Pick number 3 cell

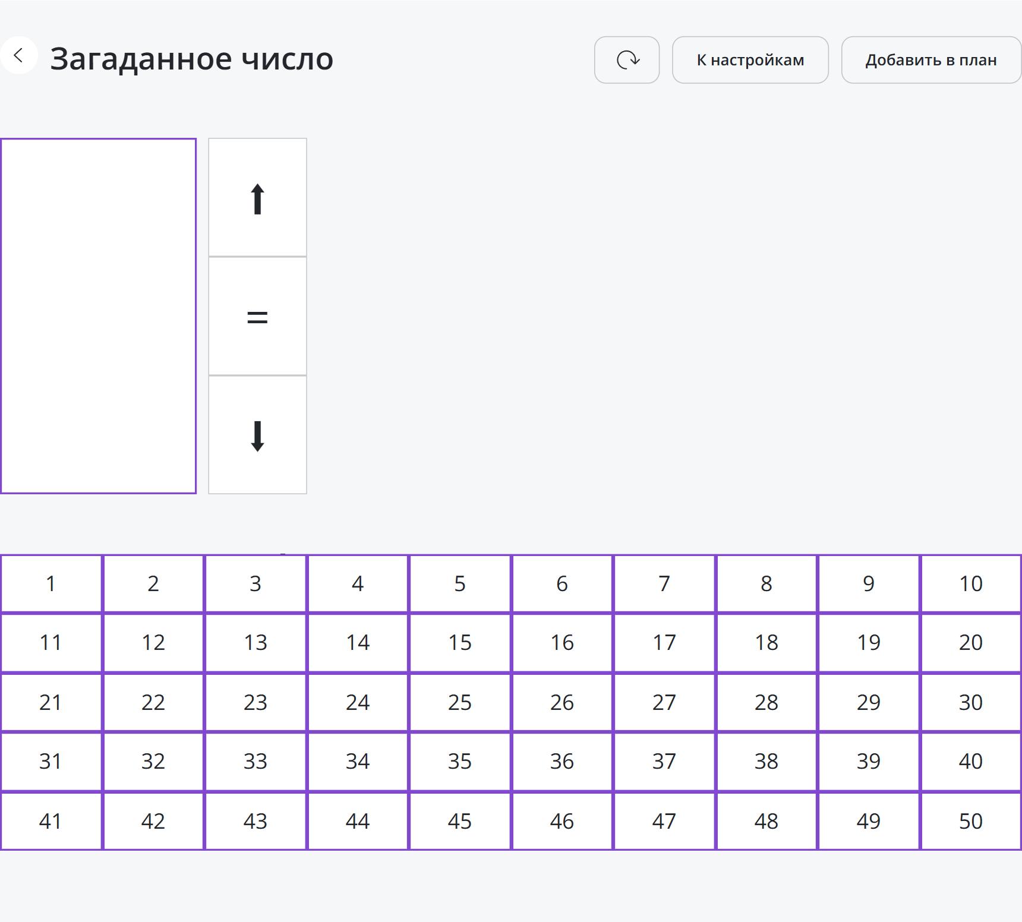point(255,583)
